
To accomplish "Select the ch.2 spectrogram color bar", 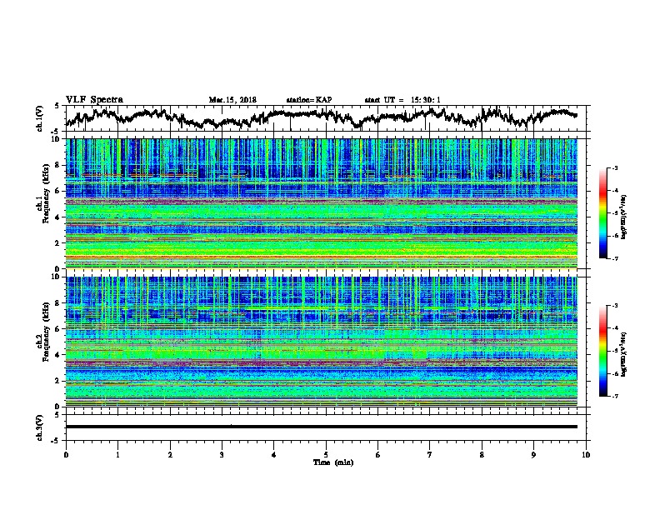I will tap(602, 351).
